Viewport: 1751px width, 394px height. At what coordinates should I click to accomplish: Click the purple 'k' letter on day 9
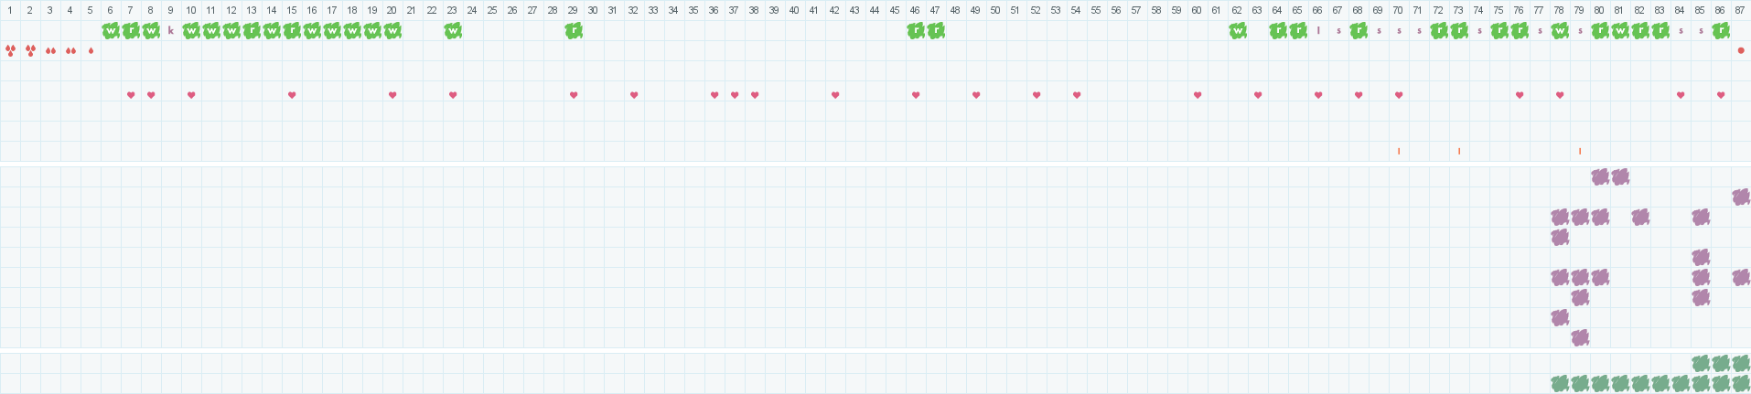(171, 31)
